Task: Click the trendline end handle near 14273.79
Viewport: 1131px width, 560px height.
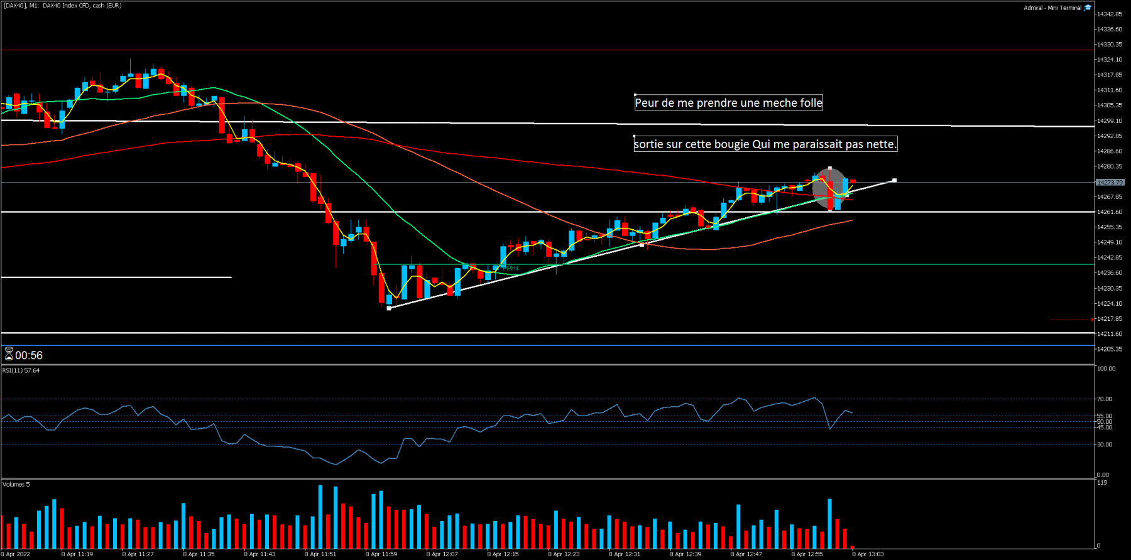Action: tap(894, 180)
